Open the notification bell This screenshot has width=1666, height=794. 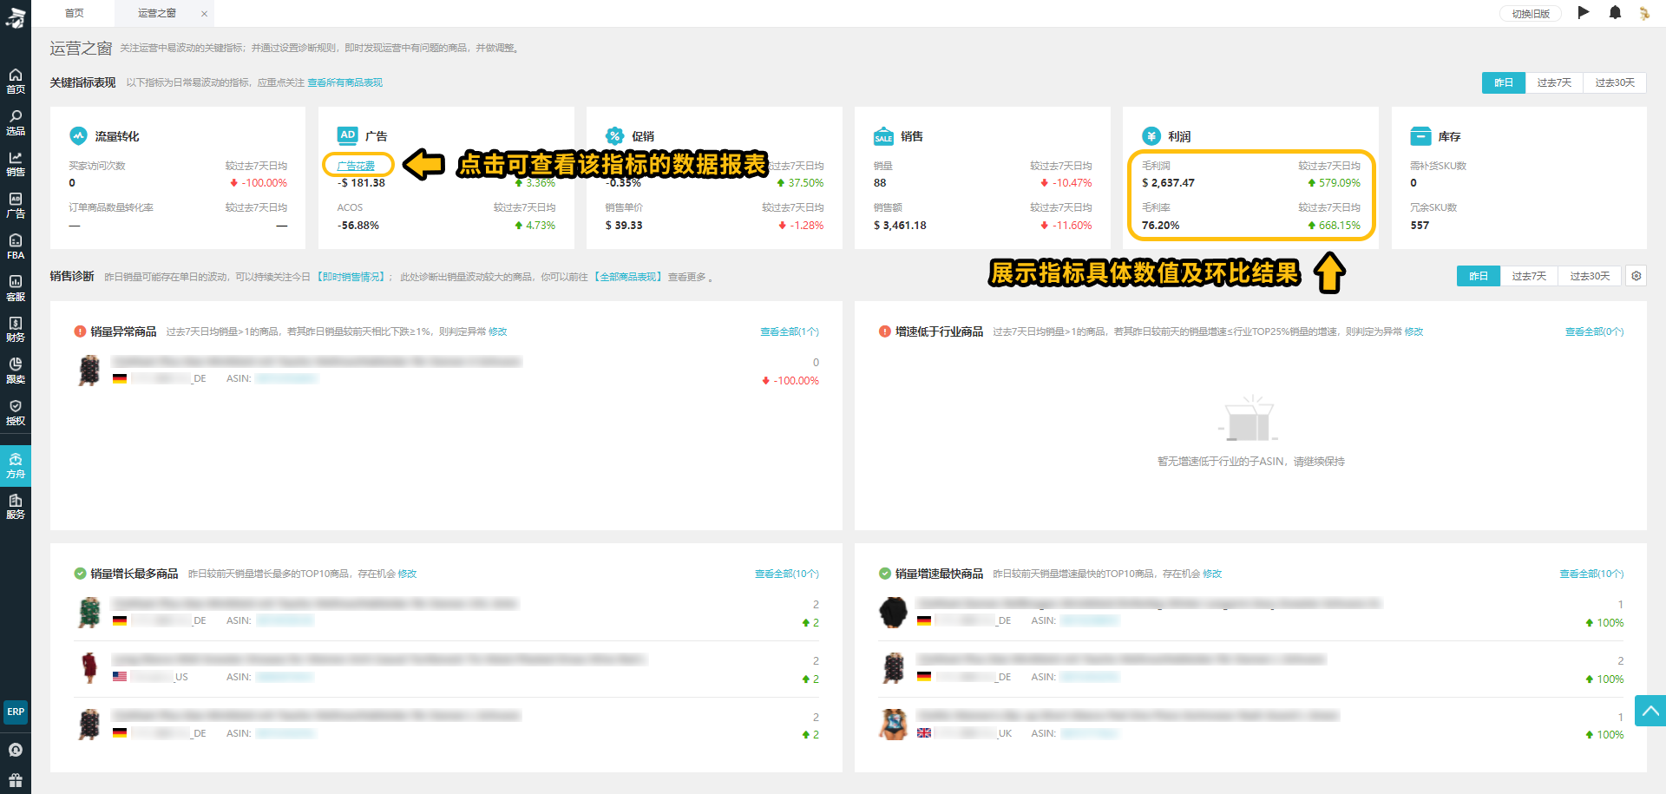[1615, 12]
